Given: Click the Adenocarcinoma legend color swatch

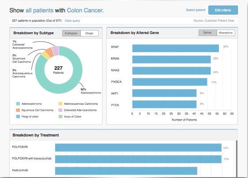Looking at the screenshot, I should 18,104.
